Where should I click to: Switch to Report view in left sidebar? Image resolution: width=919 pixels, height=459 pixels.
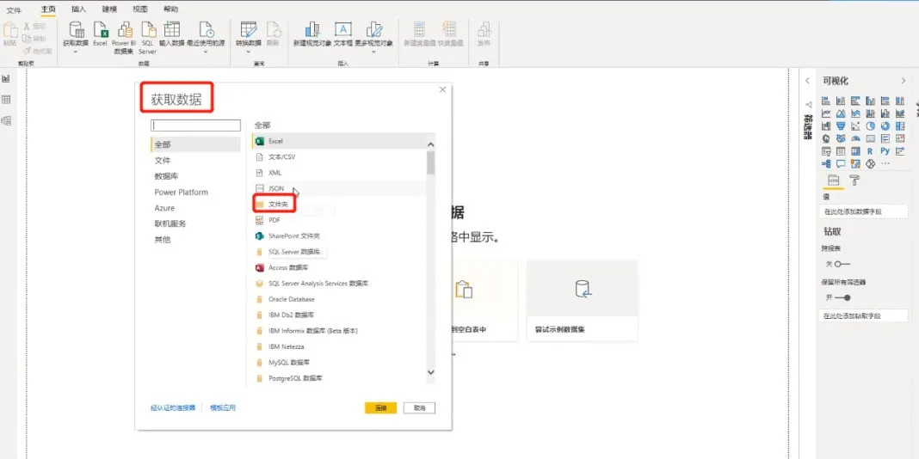point(6,78)
